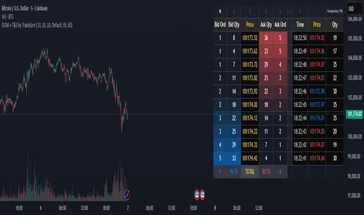
Task: Click the right US flag event icon
Action: click(x=203, y=193)
